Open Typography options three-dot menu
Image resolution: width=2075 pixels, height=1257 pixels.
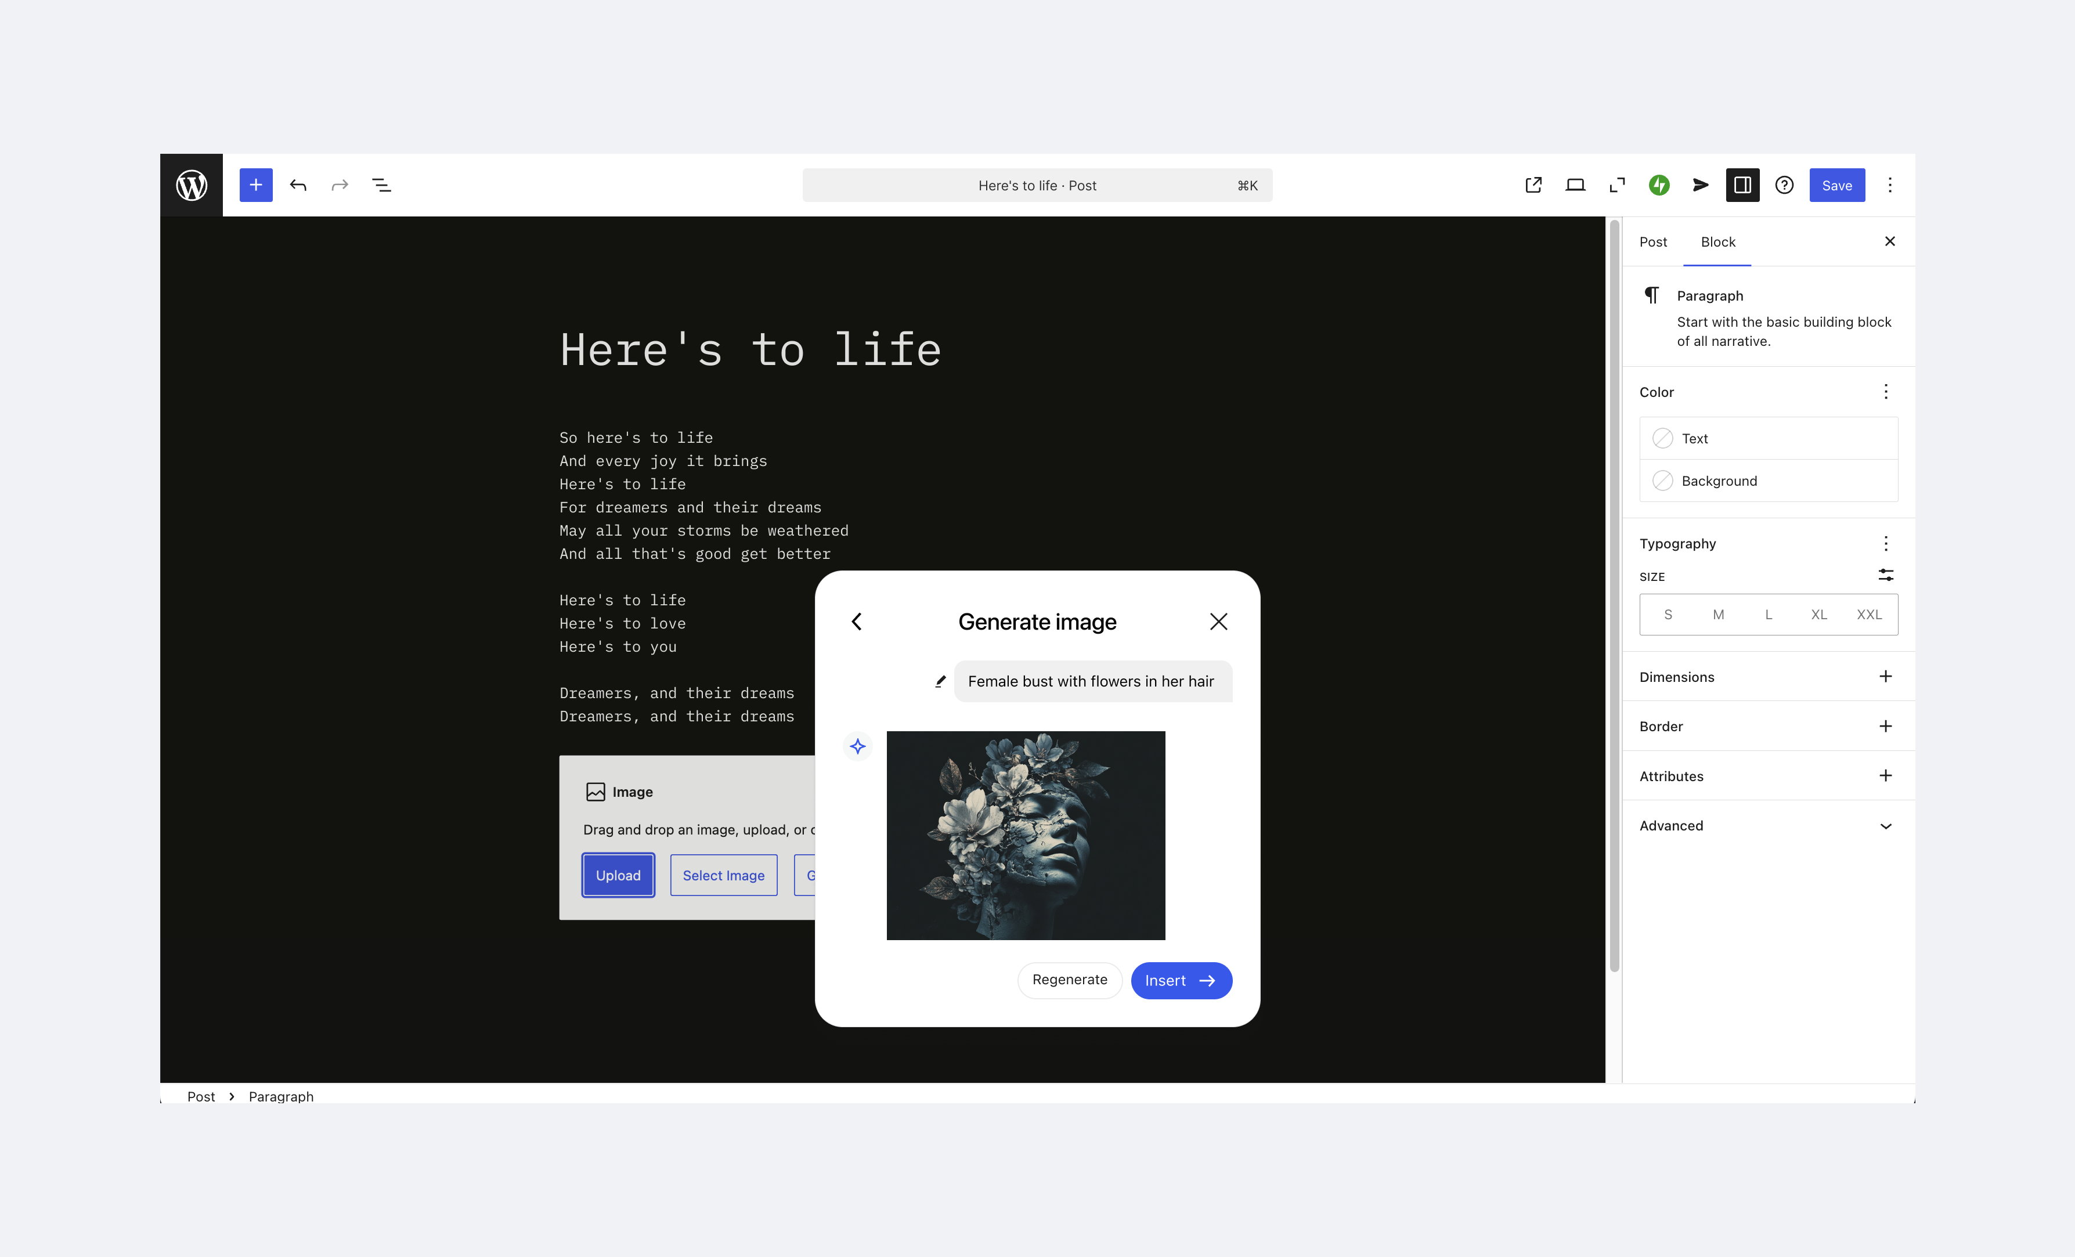pos(1886,543)
